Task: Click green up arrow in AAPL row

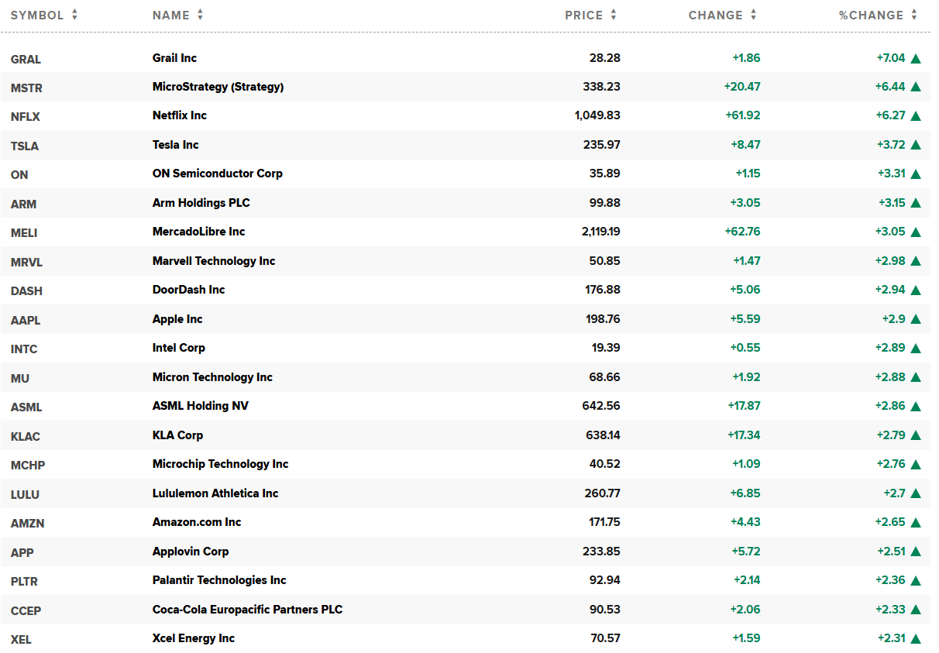Action: (916, 319)
